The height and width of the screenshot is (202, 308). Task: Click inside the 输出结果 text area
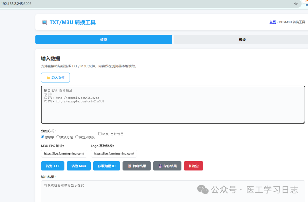tap(173, 191)
